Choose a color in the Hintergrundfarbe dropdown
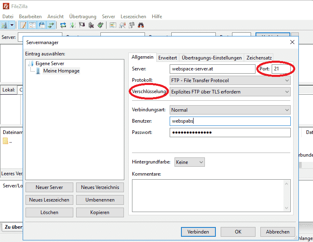The width and height of the screenshot is (313, 242). pyautogui.click(x=190, y=162)
